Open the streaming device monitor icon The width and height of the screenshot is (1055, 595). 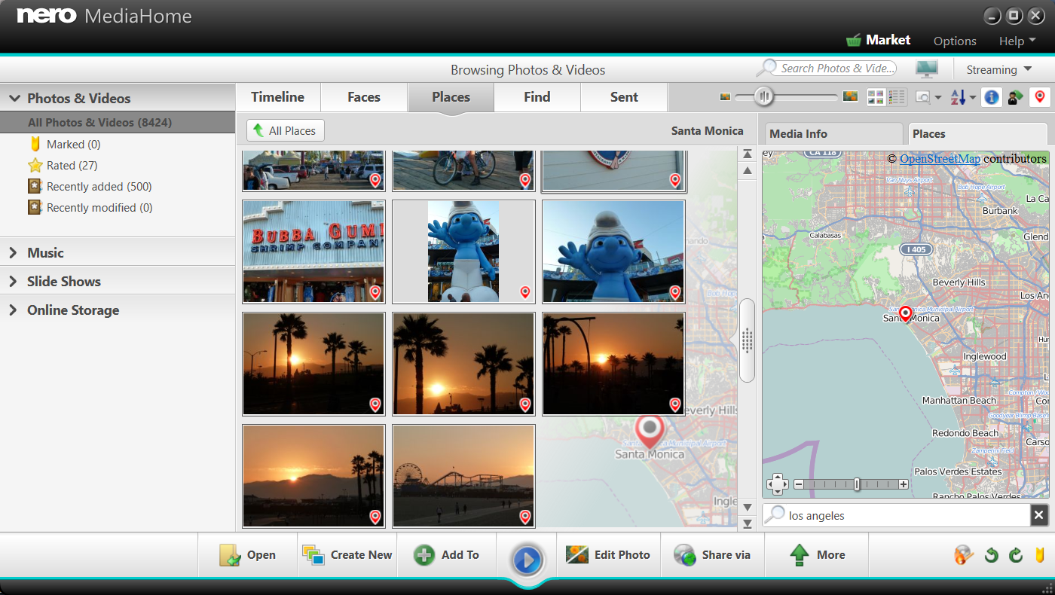point(927,69)
